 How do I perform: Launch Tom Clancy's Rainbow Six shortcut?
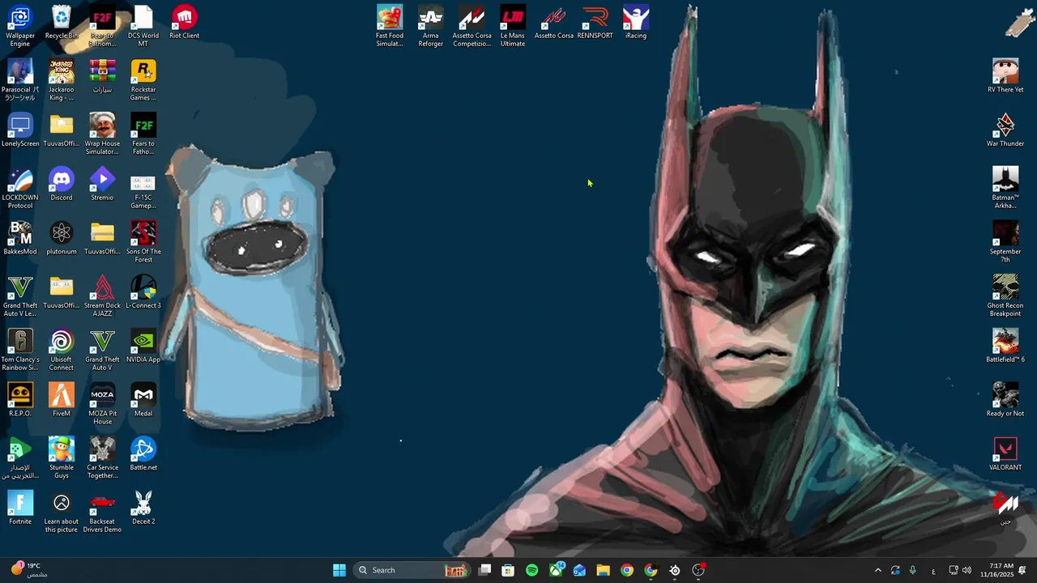point(20,351)
